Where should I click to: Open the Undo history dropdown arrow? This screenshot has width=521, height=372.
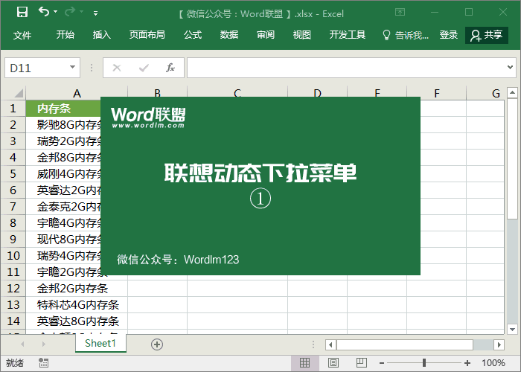56,12
